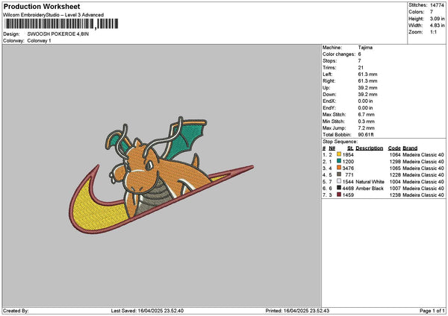
Task: Click the orange 3476 thread color swatch
Action: 339,168
